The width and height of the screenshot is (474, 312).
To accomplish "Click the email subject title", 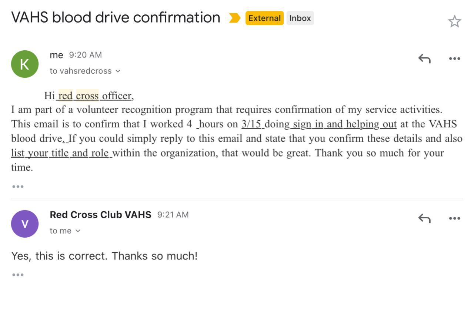I will coord(116,17).
